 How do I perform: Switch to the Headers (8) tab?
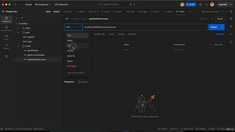[x=99, y=34]
